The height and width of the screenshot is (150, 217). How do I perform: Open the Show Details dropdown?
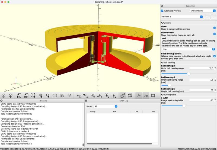click(x=202, y=11)
